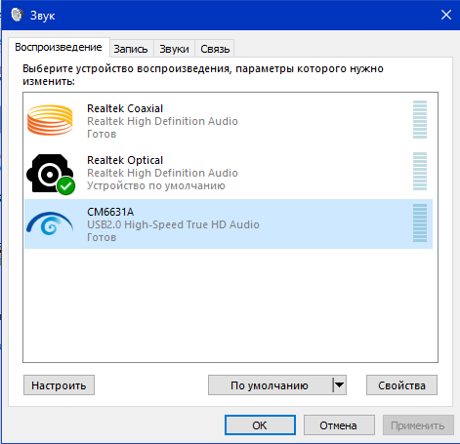
Task: Go to the Связь tab
Action: coord(215,49)
